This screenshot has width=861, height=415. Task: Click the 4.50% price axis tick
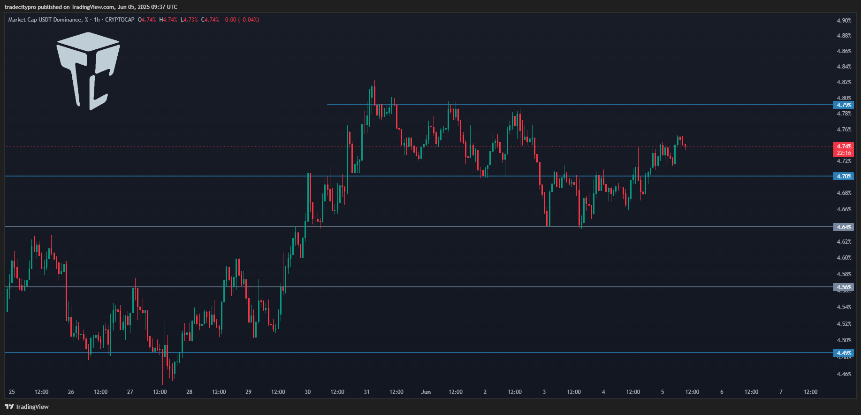[x=844, y=340]
